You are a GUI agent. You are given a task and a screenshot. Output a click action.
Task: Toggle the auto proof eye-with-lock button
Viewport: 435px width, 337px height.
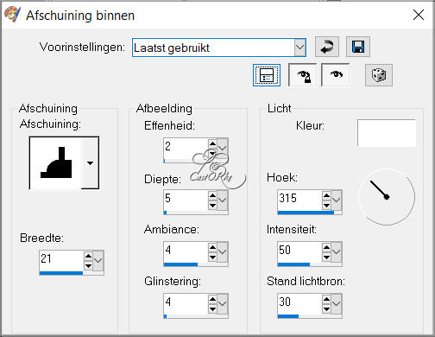tap(303, 75)
